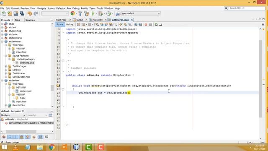
Task: Open the Refactor menu
Action: coord(61,8)
